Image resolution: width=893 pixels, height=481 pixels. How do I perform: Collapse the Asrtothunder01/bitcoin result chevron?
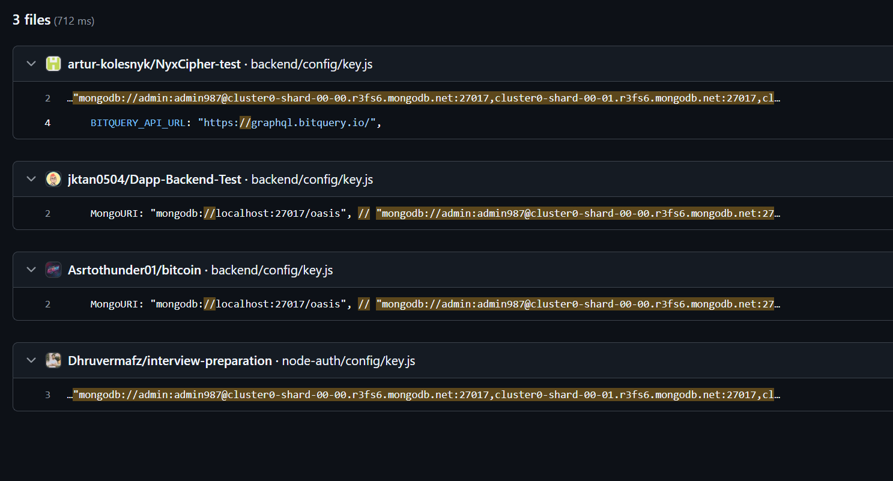[x=31, y=270]
